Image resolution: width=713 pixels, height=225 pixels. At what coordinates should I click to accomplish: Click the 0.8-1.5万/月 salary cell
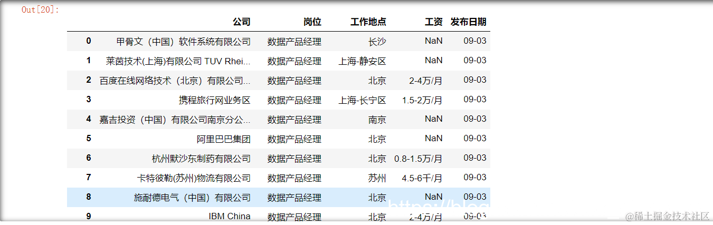coord(419,159)
